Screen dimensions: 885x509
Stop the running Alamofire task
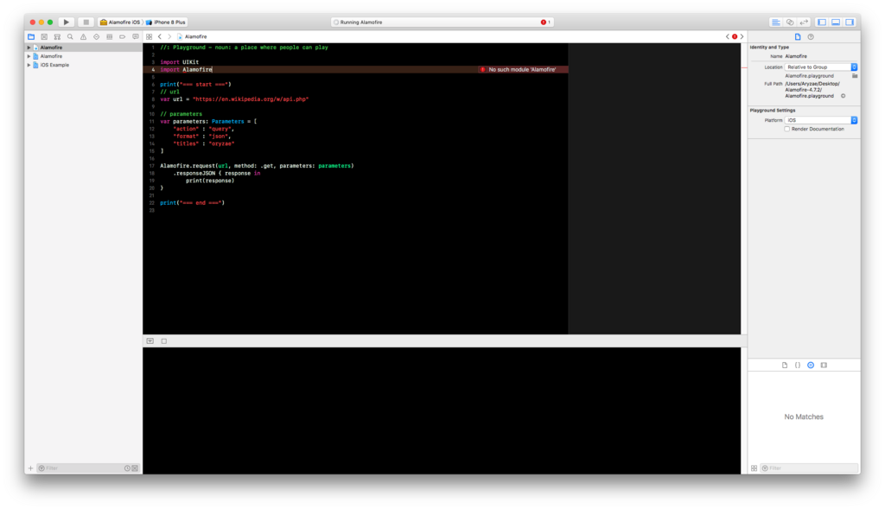point(86,22)
